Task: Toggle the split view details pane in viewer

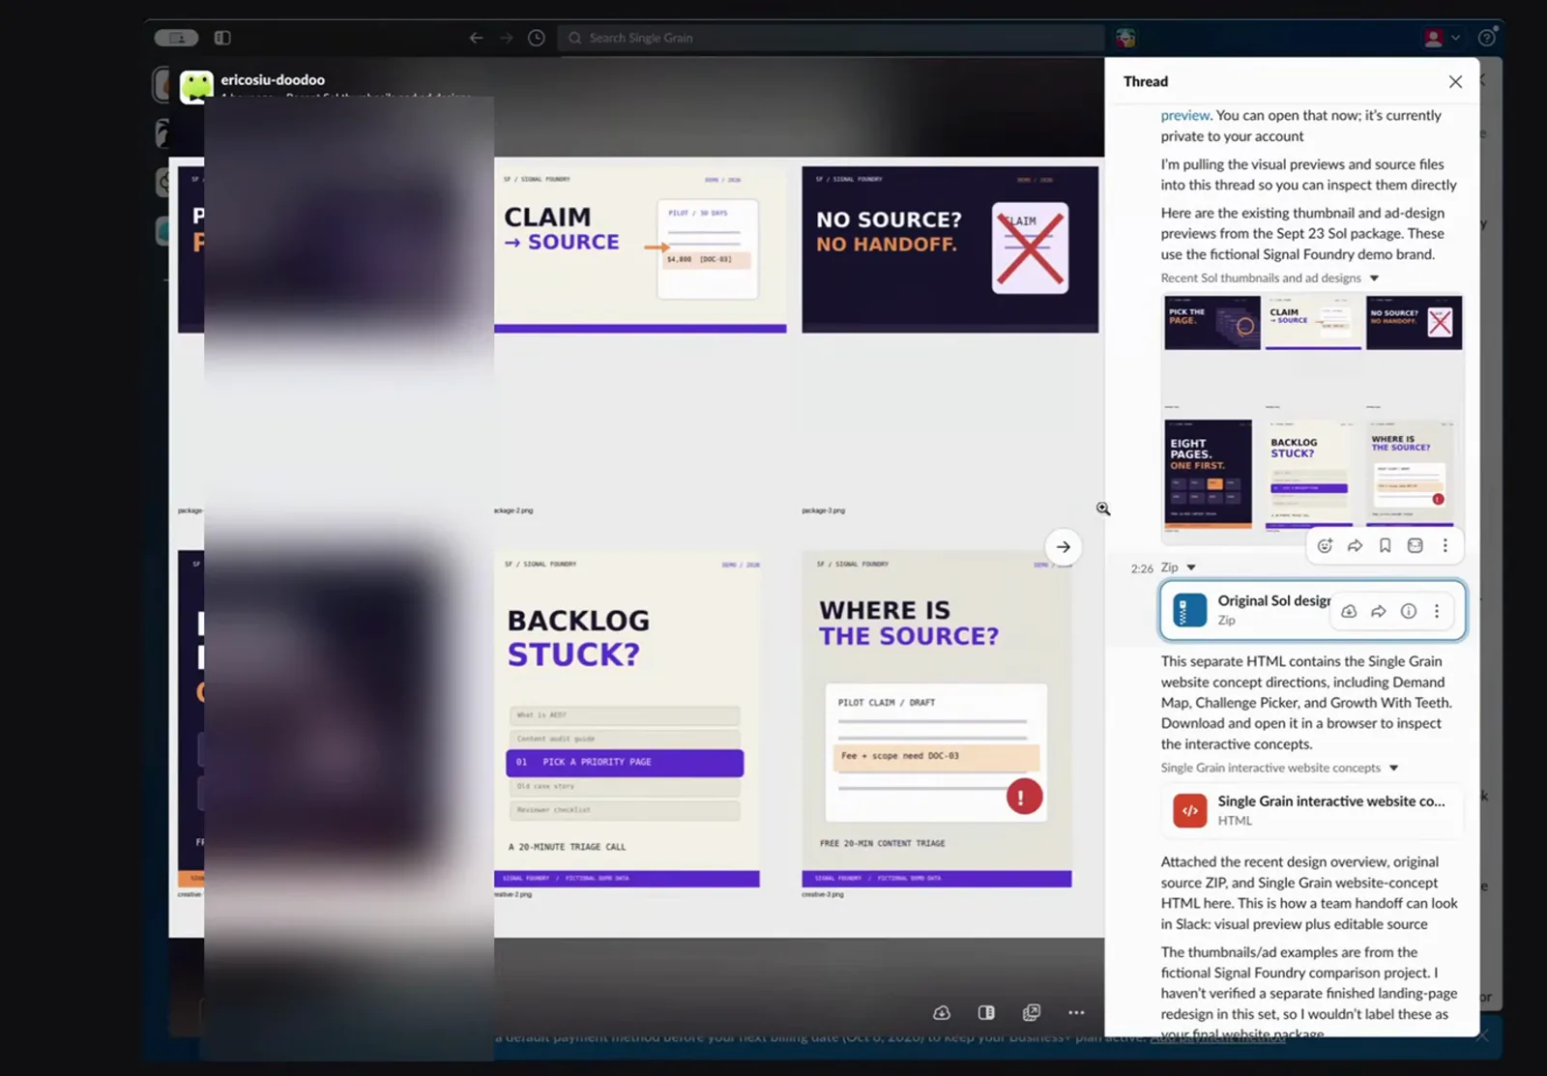Action: pyautogui.click(x=986, y=1012)
